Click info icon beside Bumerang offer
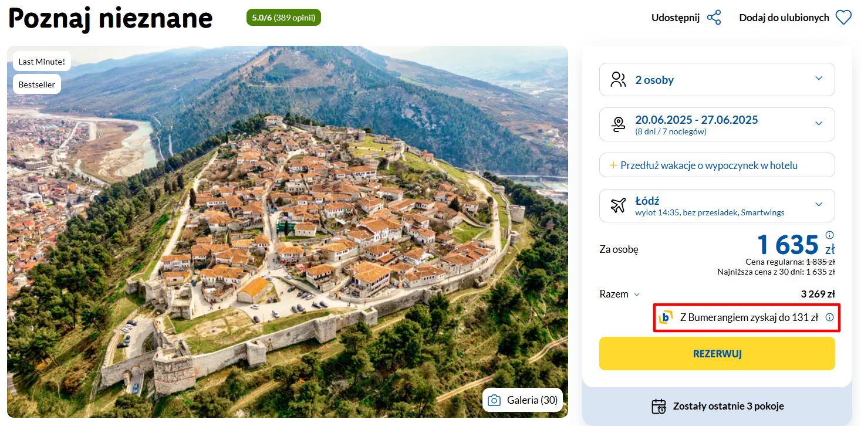This screenshot has height=426, width=861. 829,317
